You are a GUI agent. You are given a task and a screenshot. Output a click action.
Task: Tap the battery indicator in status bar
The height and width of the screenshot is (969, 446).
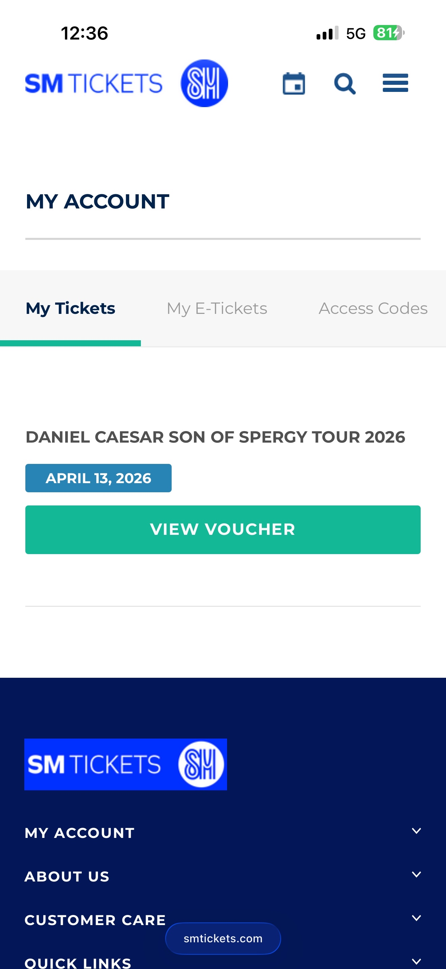(x=389, y=33)
